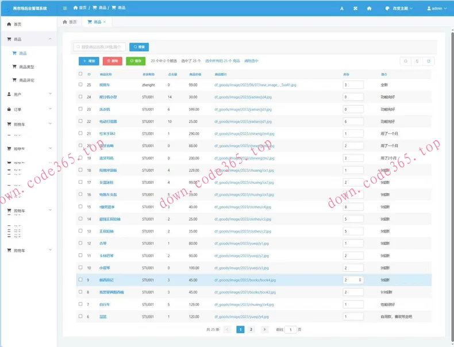
Task: Click the rightmost toolbar icon above table
Action: 429,61
